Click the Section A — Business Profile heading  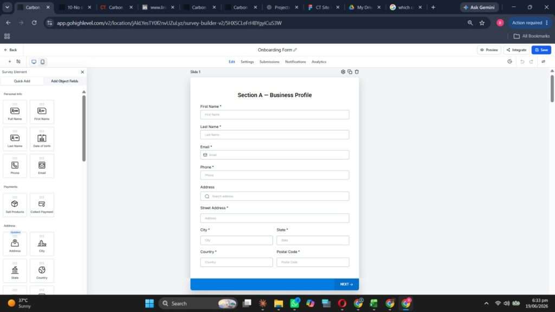point(275,95)
